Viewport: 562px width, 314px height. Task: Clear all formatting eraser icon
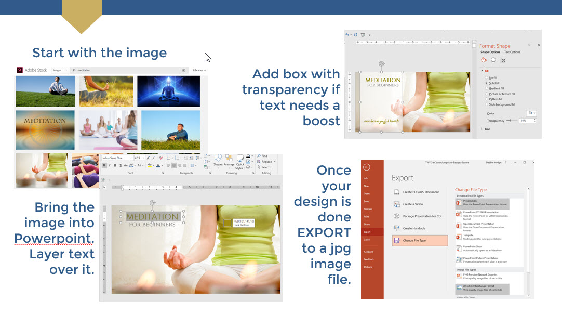(x=161, y=158)
